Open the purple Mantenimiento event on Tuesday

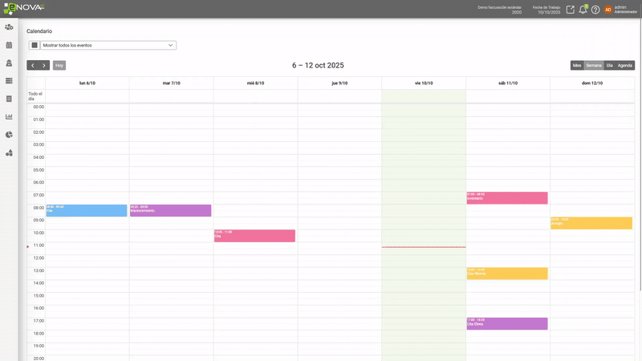click(x=170, y=210)
